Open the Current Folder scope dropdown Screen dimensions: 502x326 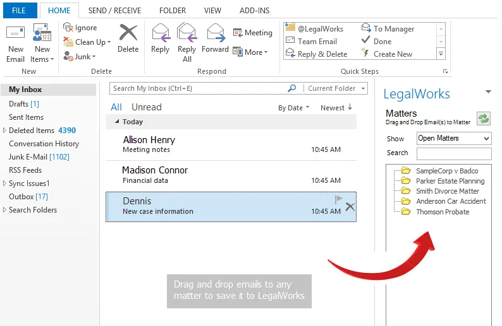click(336, 88)
